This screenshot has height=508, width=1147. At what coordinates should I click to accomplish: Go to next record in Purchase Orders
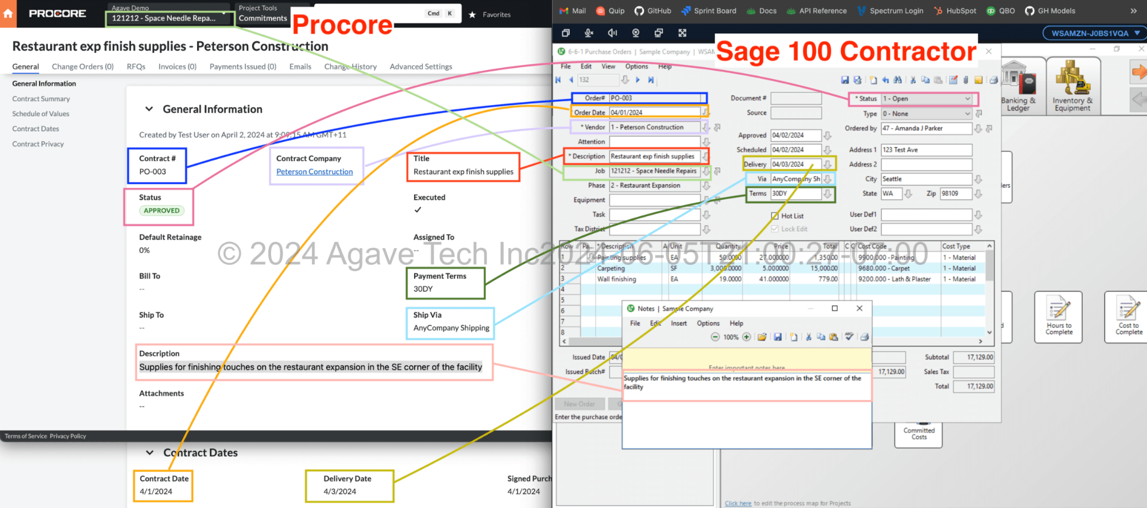[638, 80]
